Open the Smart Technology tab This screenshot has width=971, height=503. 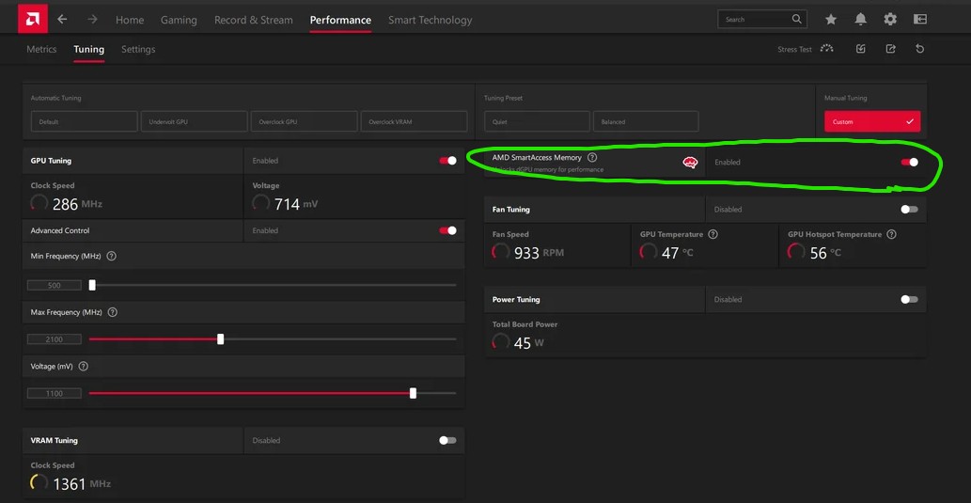click(x=430, y=20)
